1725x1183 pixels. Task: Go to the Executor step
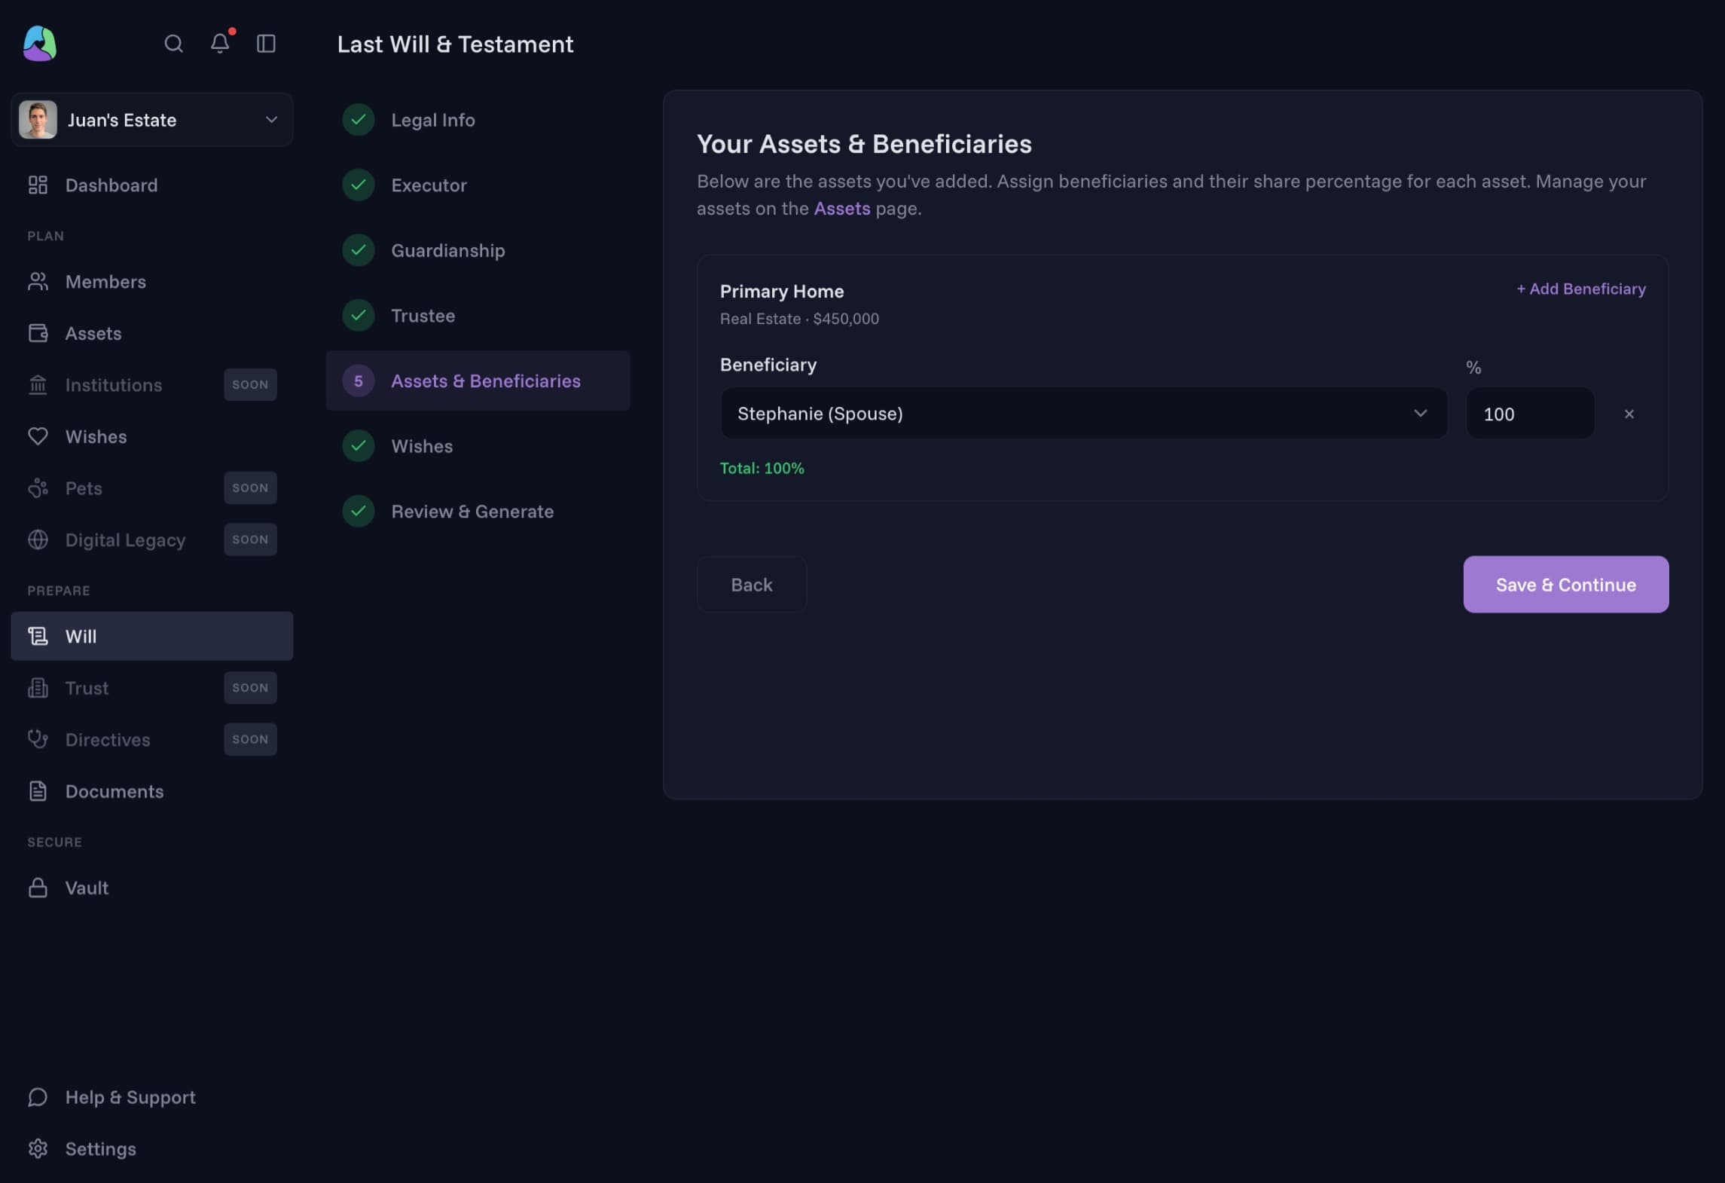coord(478,185)
